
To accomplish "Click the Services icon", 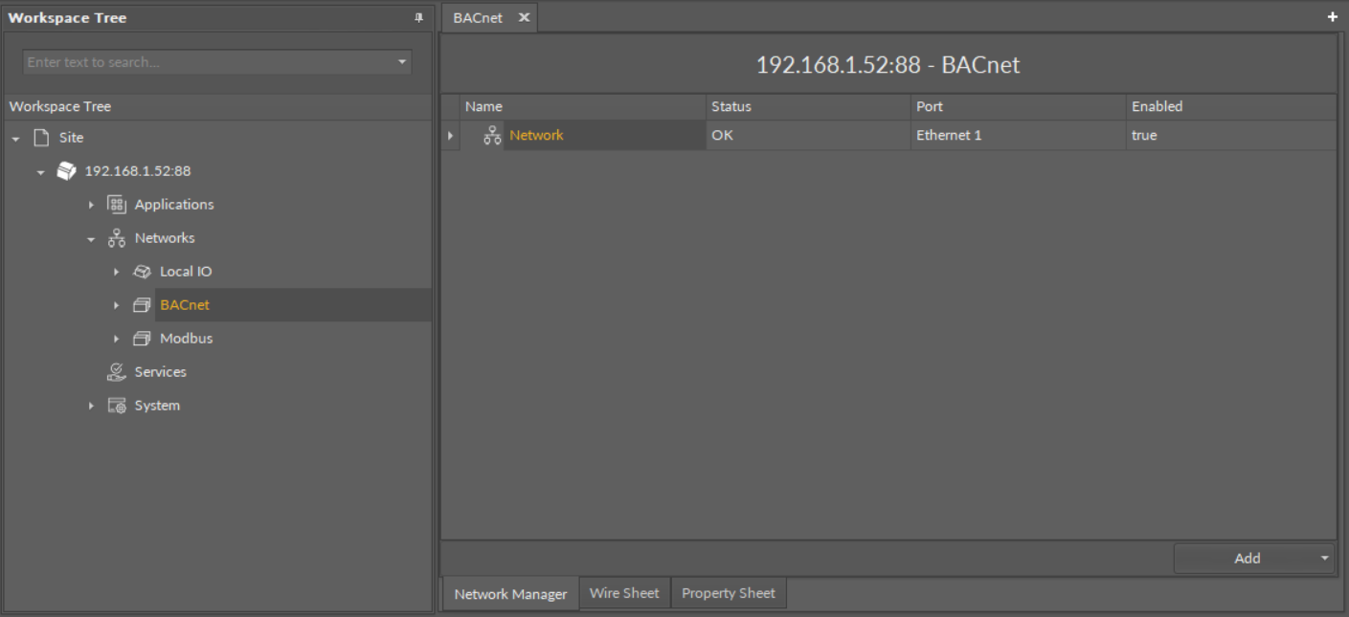I will [115, 371].
